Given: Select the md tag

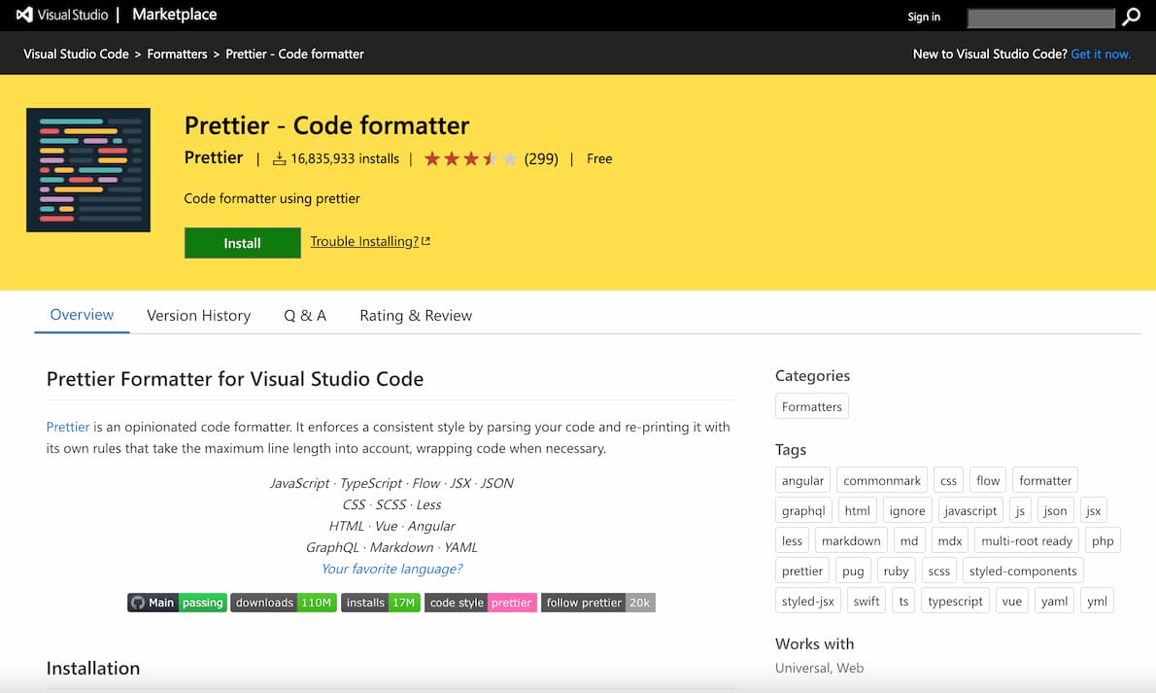Looking at the screenshot, I should [909, 541].
